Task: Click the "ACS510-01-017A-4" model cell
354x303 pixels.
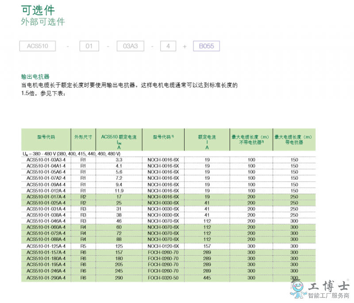Action: tap(46, 197)
